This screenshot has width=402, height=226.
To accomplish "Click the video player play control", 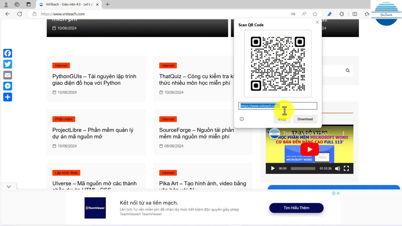I will [x=273, y=169].
